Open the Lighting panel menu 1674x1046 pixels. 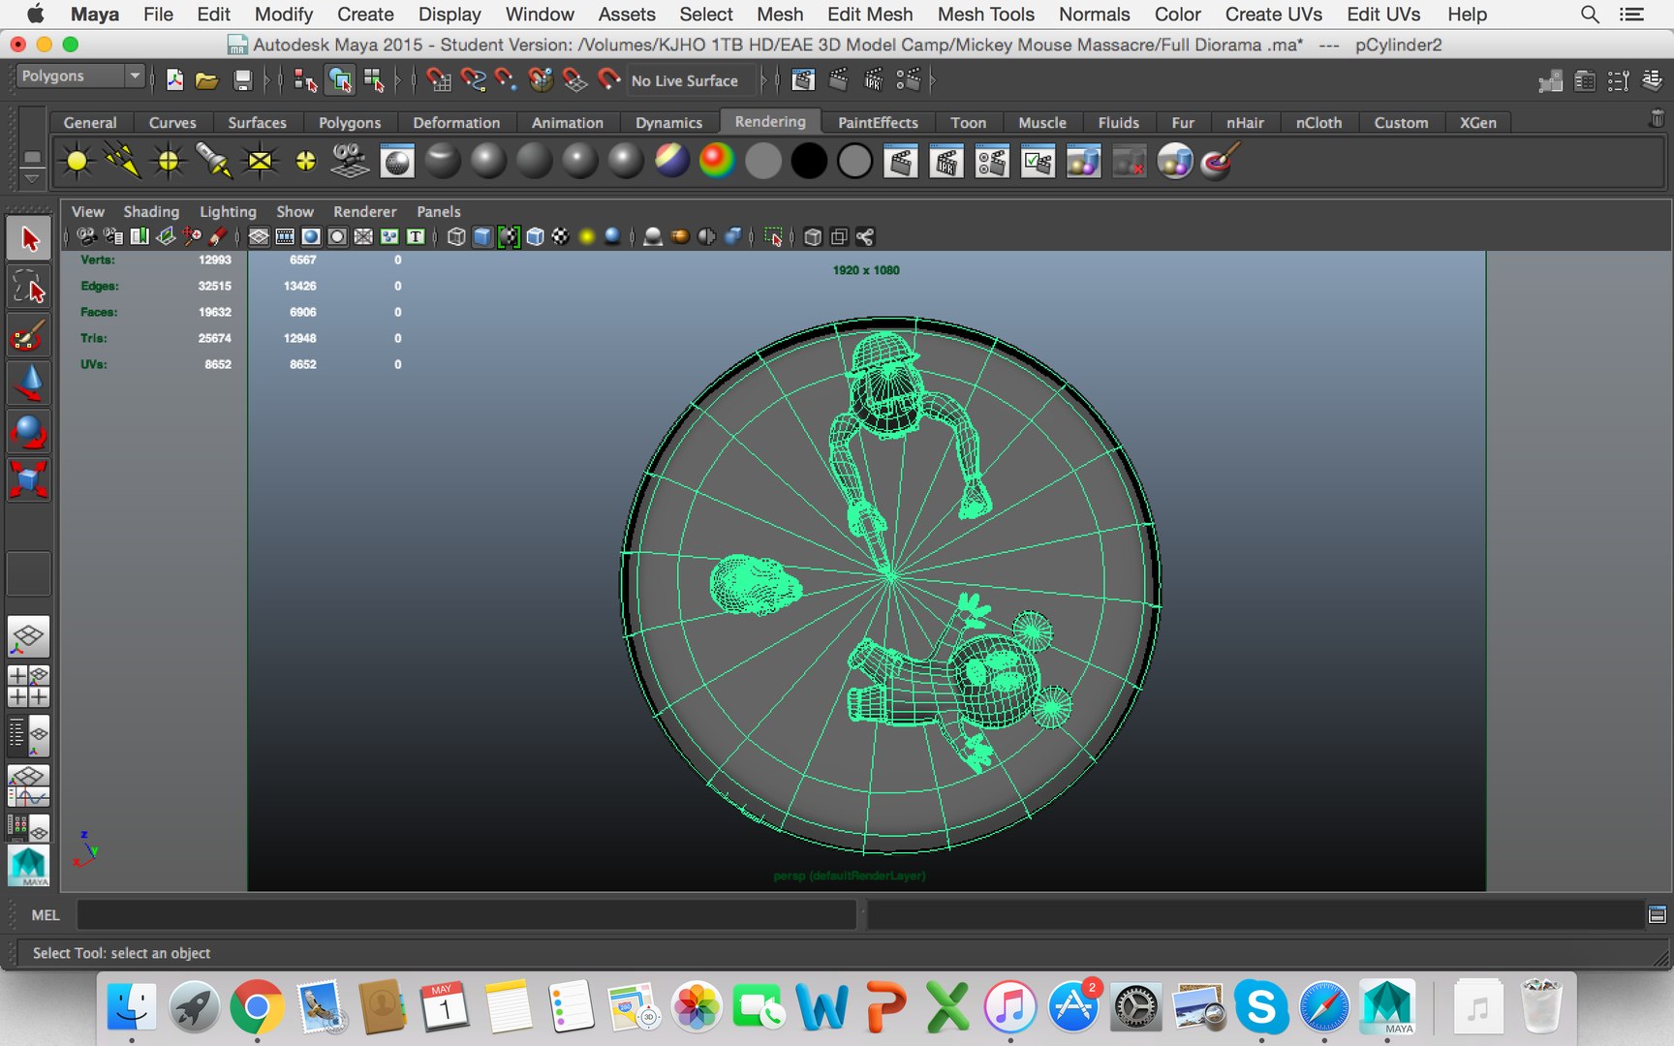pos(228,212)
